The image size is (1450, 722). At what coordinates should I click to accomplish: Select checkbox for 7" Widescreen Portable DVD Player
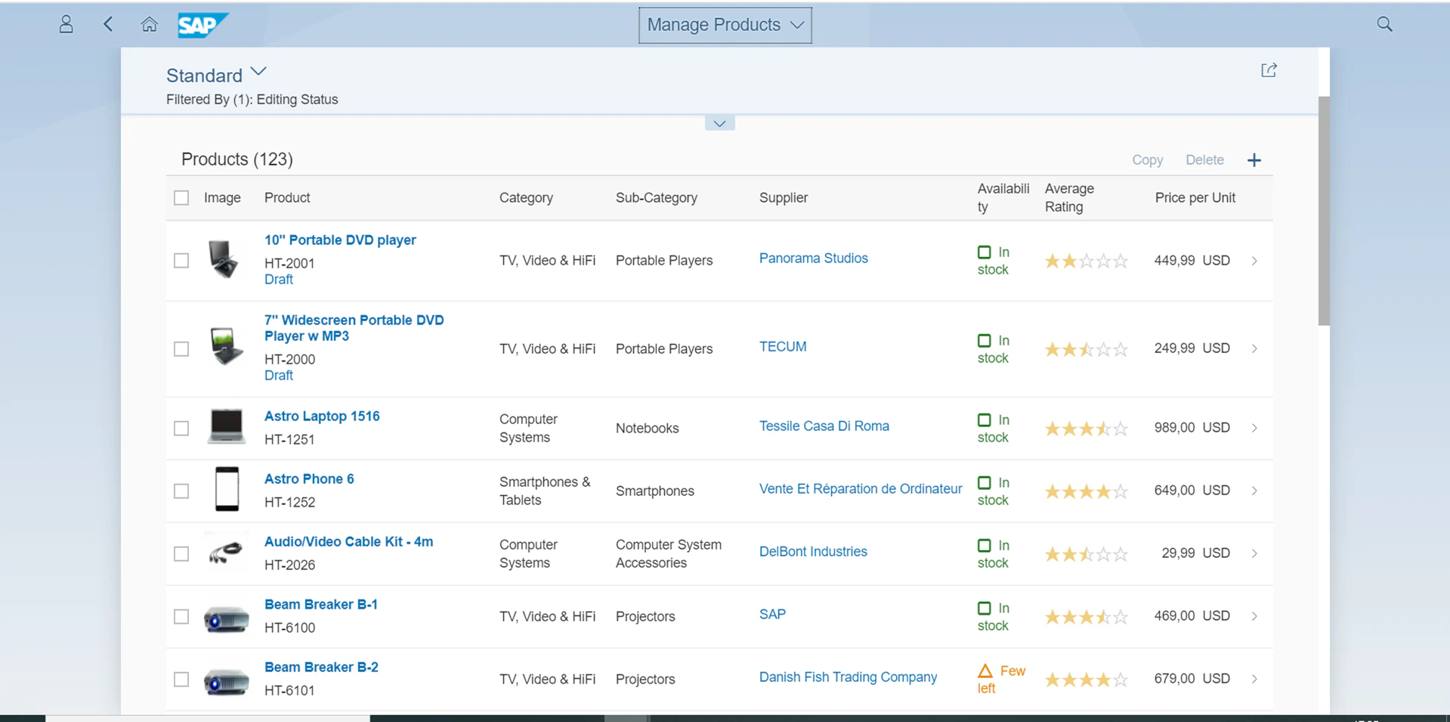(x=181, y=349)
